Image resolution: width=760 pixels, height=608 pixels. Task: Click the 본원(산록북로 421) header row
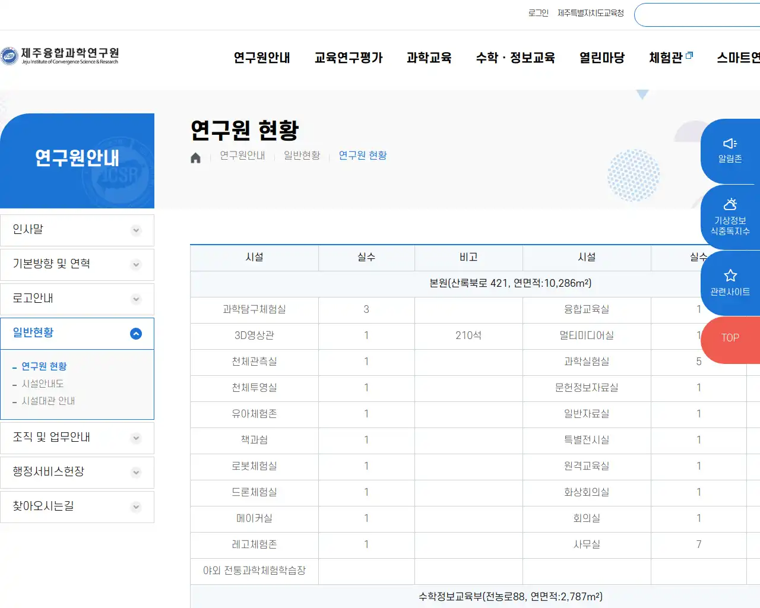tap(475, 284)
